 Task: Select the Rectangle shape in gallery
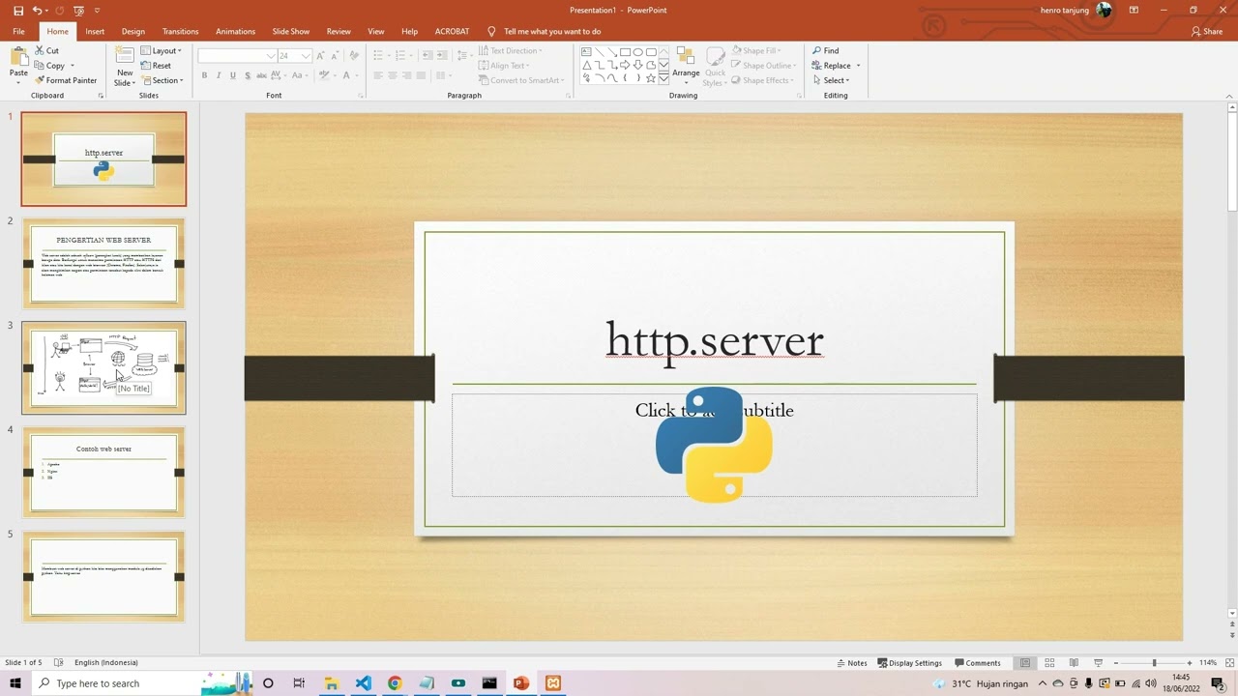click(625, 52)
